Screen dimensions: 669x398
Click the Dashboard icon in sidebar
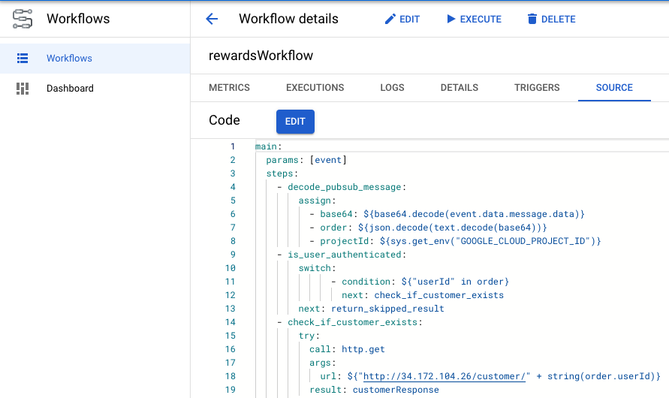tap(23, 88)
